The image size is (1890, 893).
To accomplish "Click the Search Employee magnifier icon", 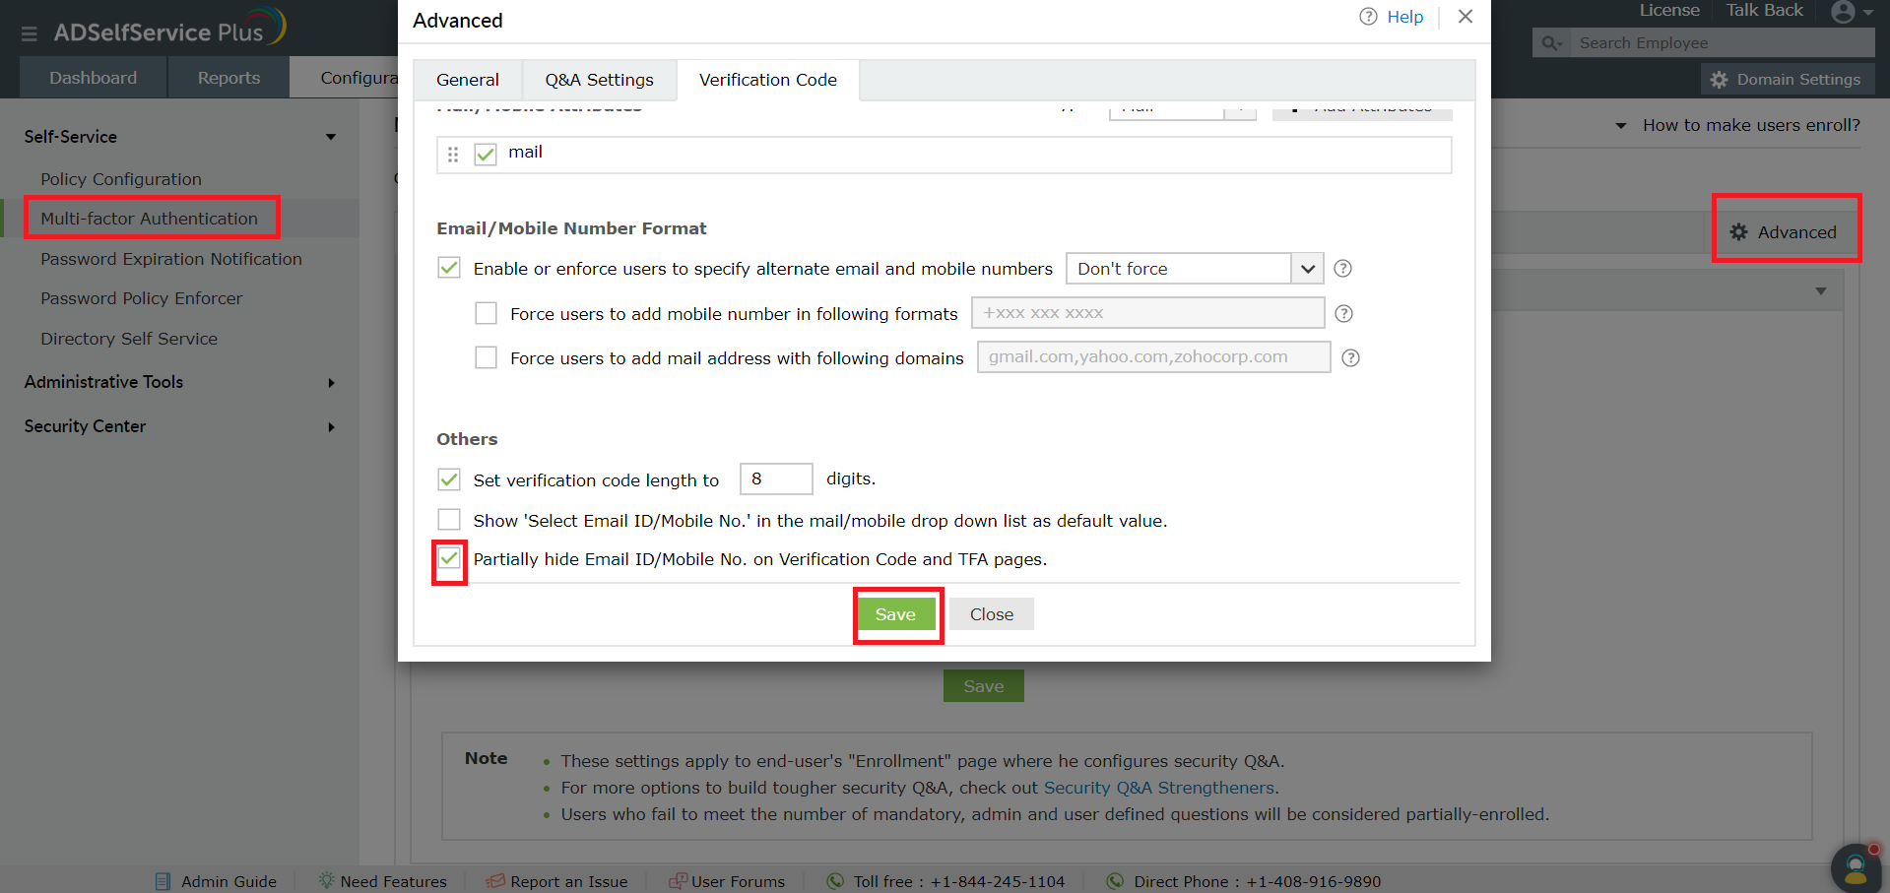I will (x=1551, y=43).
